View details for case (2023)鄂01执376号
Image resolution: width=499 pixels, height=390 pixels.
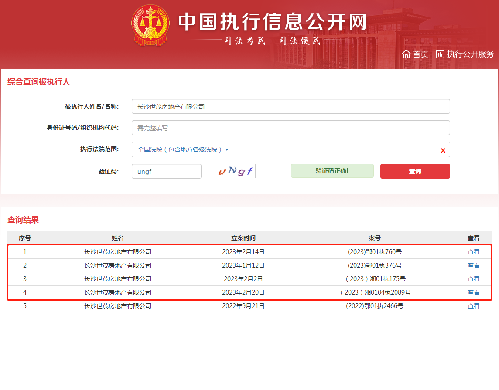tap(473, 265)
